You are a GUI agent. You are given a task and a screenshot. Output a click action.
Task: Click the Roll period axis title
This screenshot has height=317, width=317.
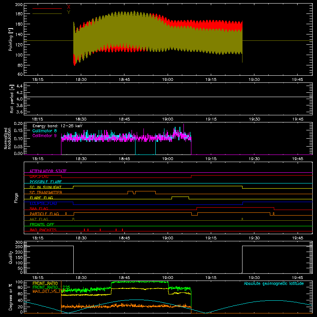[x=11, y=99]
